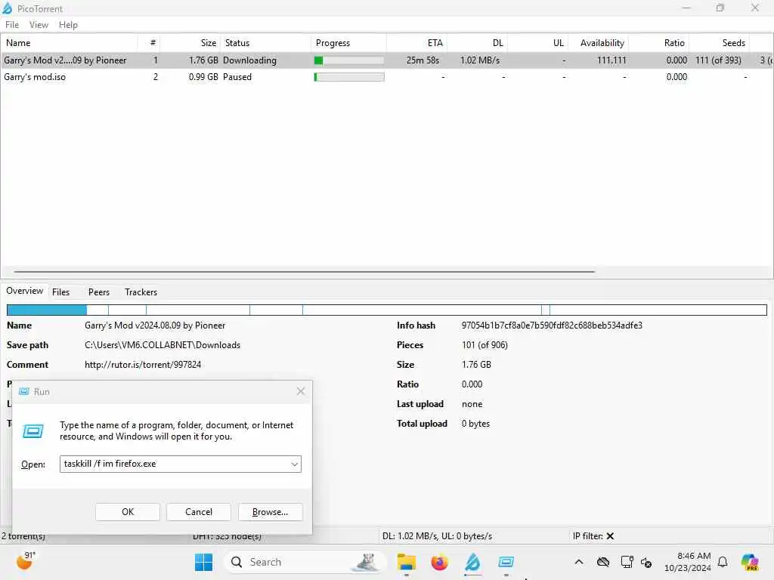Screen dimensions: 774x580
Task: Click progress bar of downloading torrent
Action: [349, 60]
